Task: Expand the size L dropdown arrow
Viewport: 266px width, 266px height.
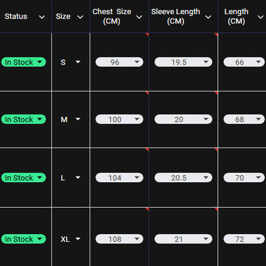Action: [x=78, y=177]
